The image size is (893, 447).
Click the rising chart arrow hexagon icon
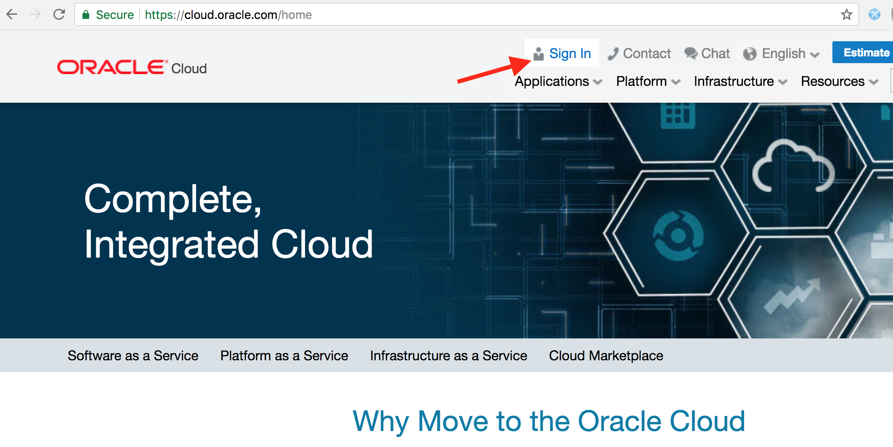point(792,296)
